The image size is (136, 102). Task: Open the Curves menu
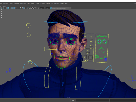pyautogui.click(x=37, y=4)
